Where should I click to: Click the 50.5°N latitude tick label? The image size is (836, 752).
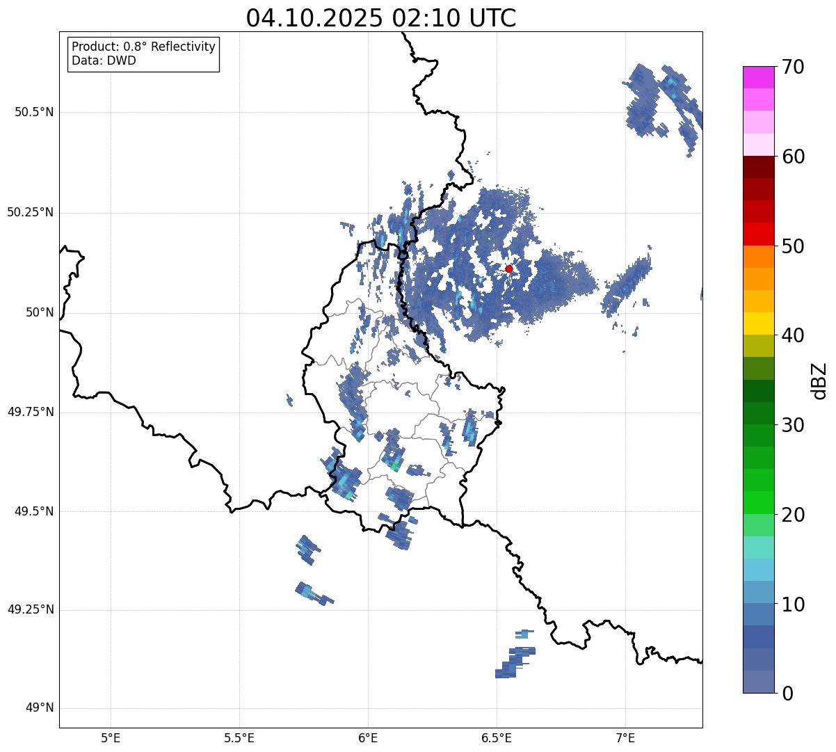[34, 113]
